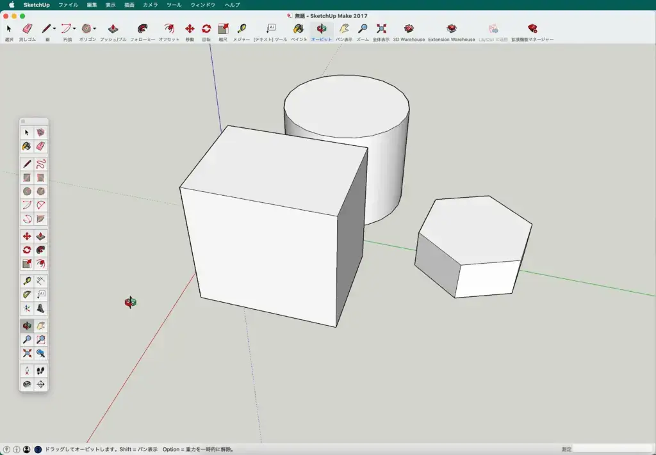Image resolution: width=656 pixels, height=455 pixels.
Task: Select the 3D Text tool in the floating palette
Action: pos(40,308)
